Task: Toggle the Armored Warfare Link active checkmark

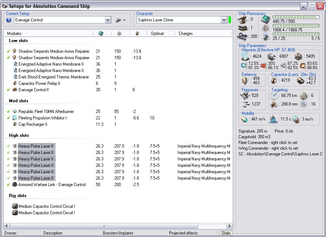Action: point(8,185)
